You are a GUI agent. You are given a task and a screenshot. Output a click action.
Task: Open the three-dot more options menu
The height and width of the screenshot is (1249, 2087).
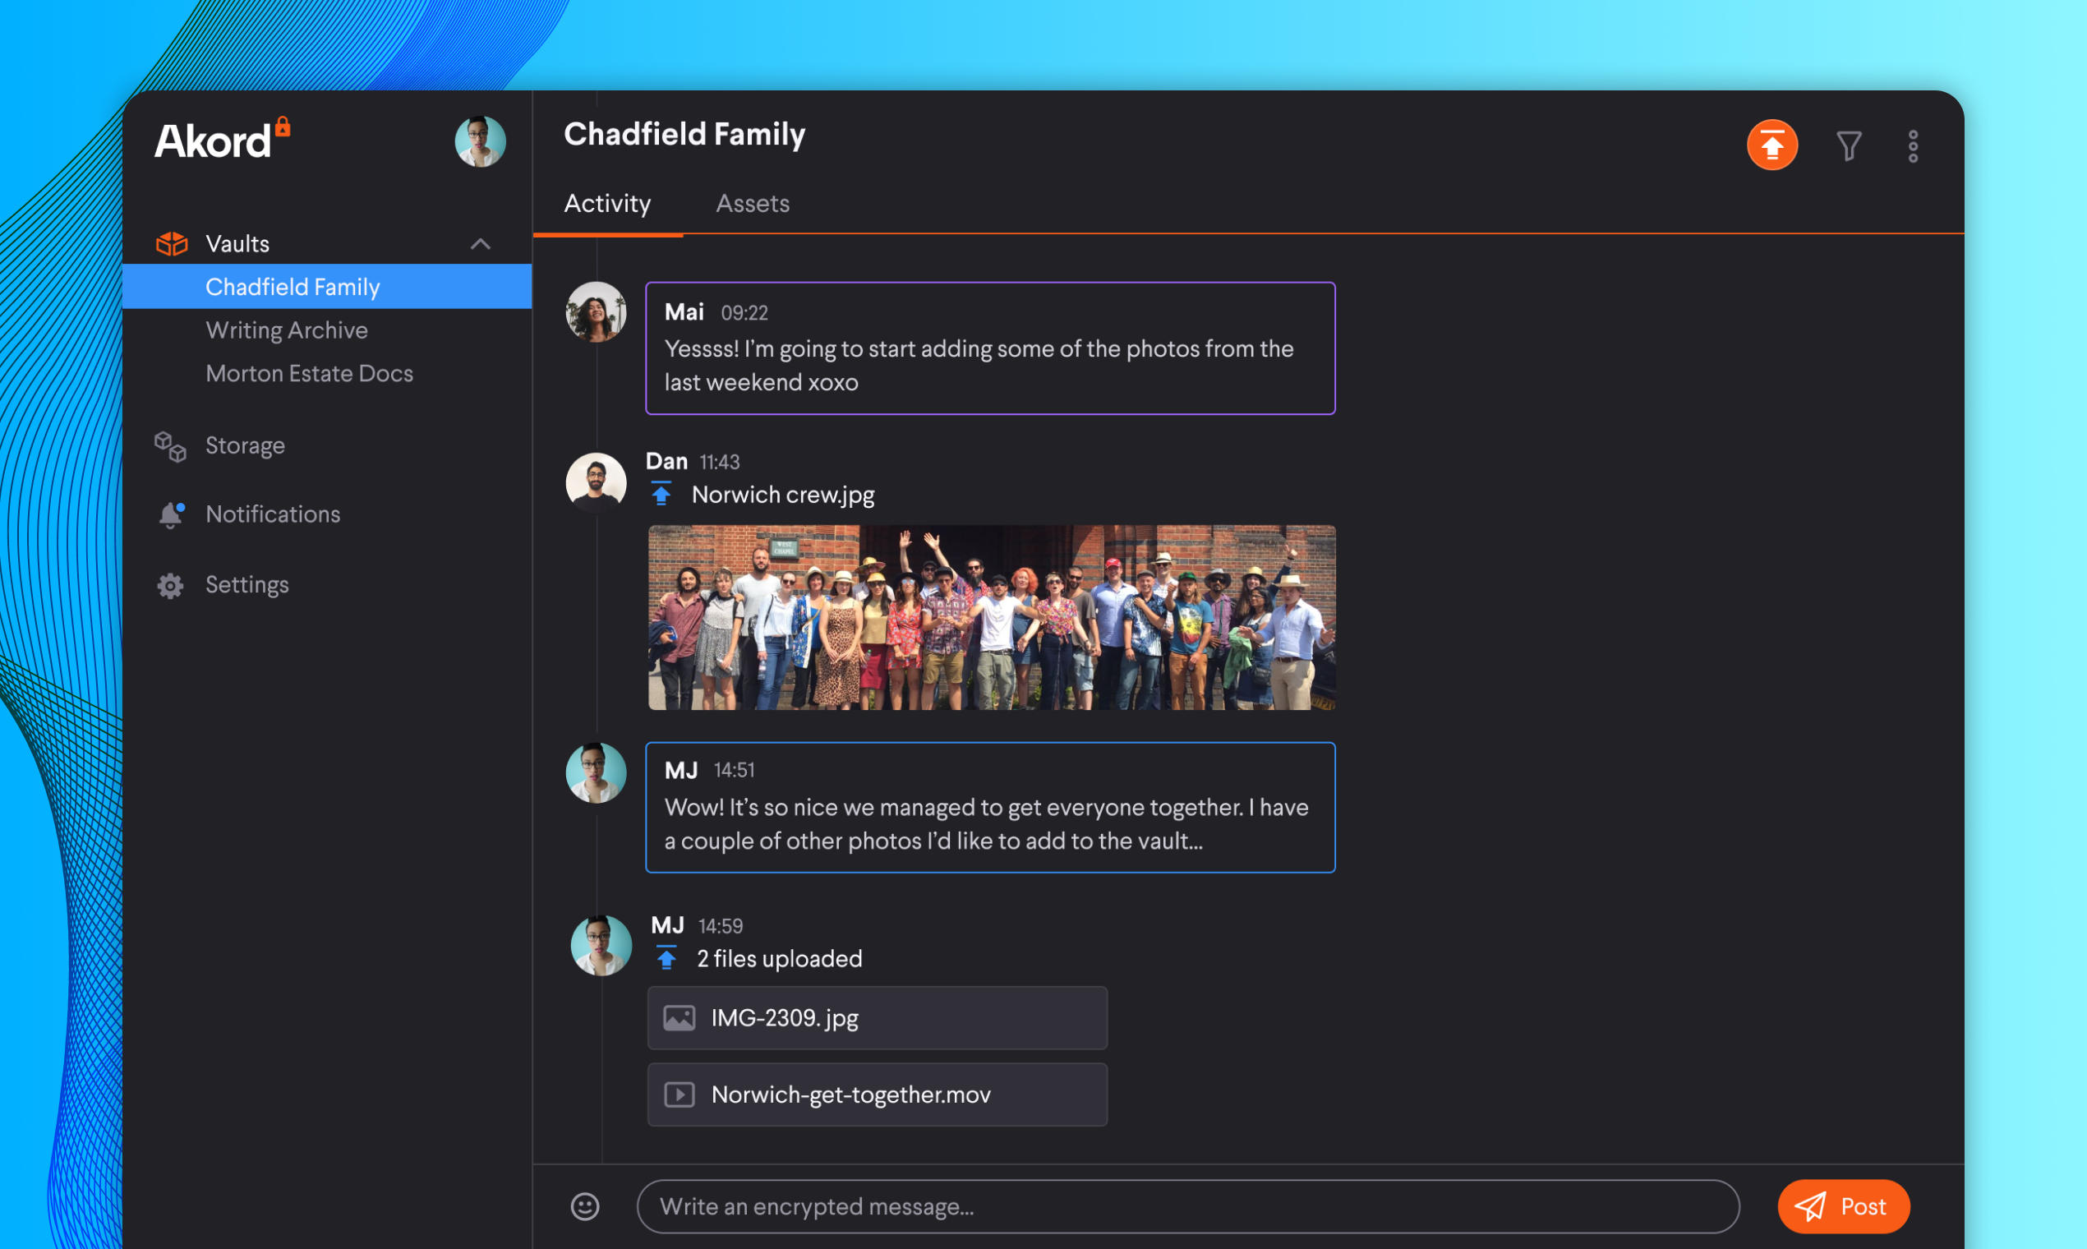(1912, 146)
